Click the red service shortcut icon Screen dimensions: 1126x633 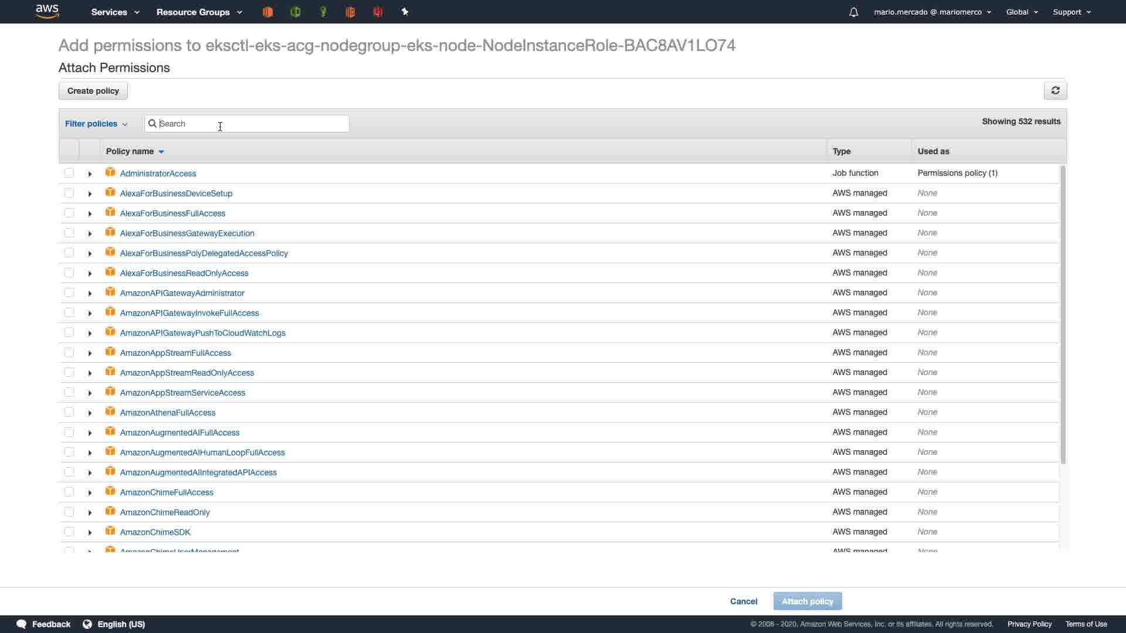click(378, 12)
